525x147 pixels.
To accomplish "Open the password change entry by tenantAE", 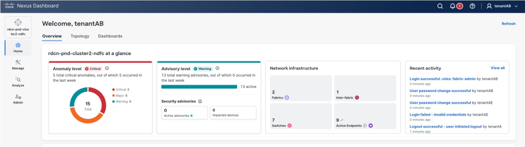I will click(x=440, y=103).
